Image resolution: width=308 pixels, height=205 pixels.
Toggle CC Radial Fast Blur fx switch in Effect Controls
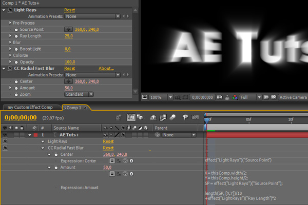pos(10,69)
